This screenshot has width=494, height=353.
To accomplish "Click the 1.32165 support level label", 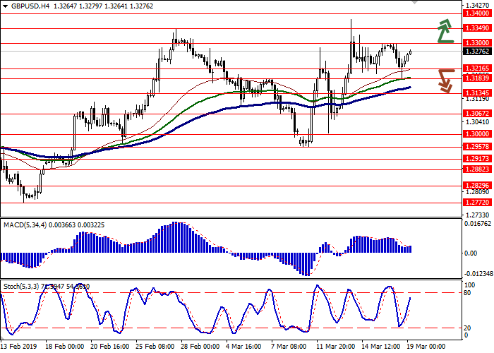I will point(477,68).
